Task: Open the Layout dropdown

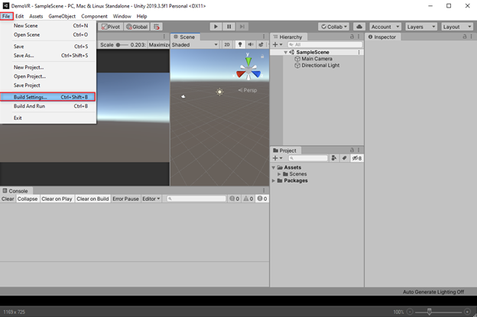Action: [x=457, y=27]
